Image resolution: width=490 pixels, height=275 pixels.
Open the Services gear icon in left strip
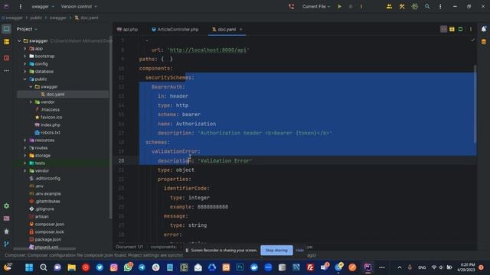[6, 205]
